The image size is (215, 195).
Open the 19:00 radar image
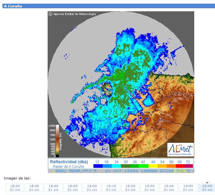(x=92, y=188)
